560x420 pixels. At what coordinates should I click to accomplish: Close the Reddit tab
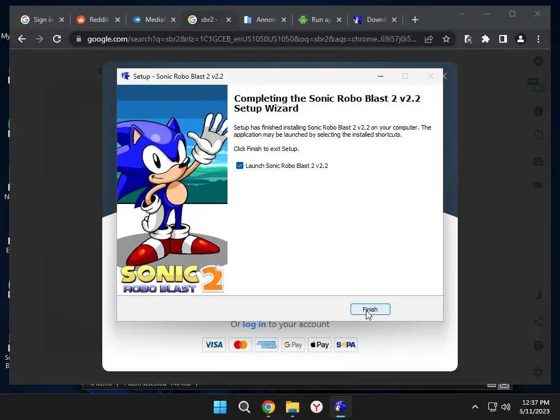tap(118, 20)
